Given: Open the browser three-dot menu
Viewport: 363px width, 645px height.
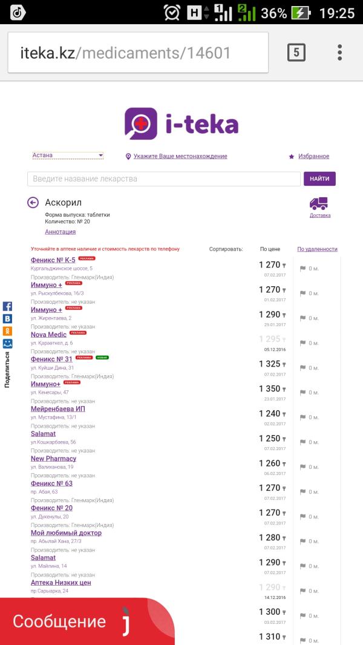Looking at the screenshot, I should pos(339,53).
